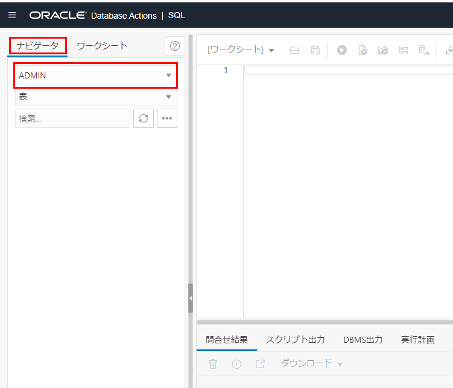Screen dimensions: 453x388
Task: Click the info icon in results panel
Action: coord(236,364)
